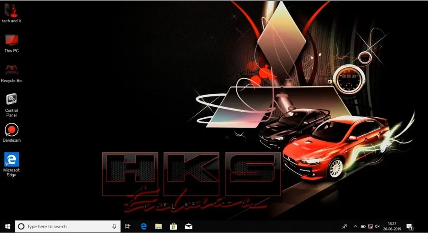Check the battery status icon

click(363, 227)
